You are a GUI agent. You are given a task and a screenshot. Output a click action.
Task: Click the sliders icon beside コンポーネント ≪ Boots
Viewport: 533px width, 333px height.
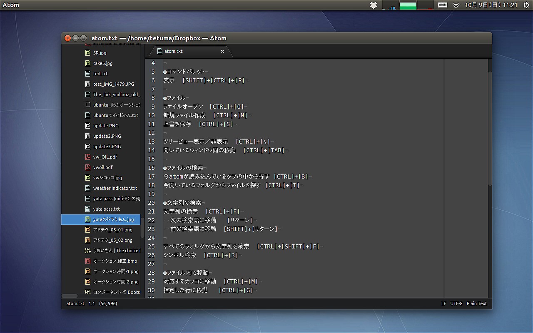[x=87, y=292]
